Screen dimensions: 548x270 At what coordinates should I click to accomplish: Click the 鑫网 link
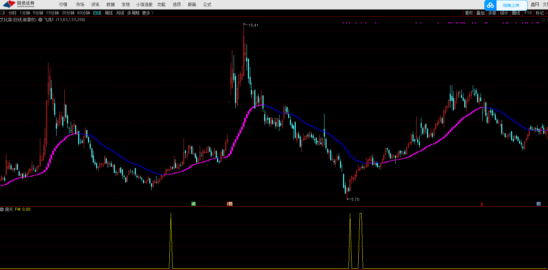[x=535, y=4]
